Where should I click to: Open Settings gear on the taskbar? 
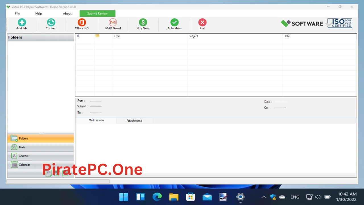coord(240,197)
